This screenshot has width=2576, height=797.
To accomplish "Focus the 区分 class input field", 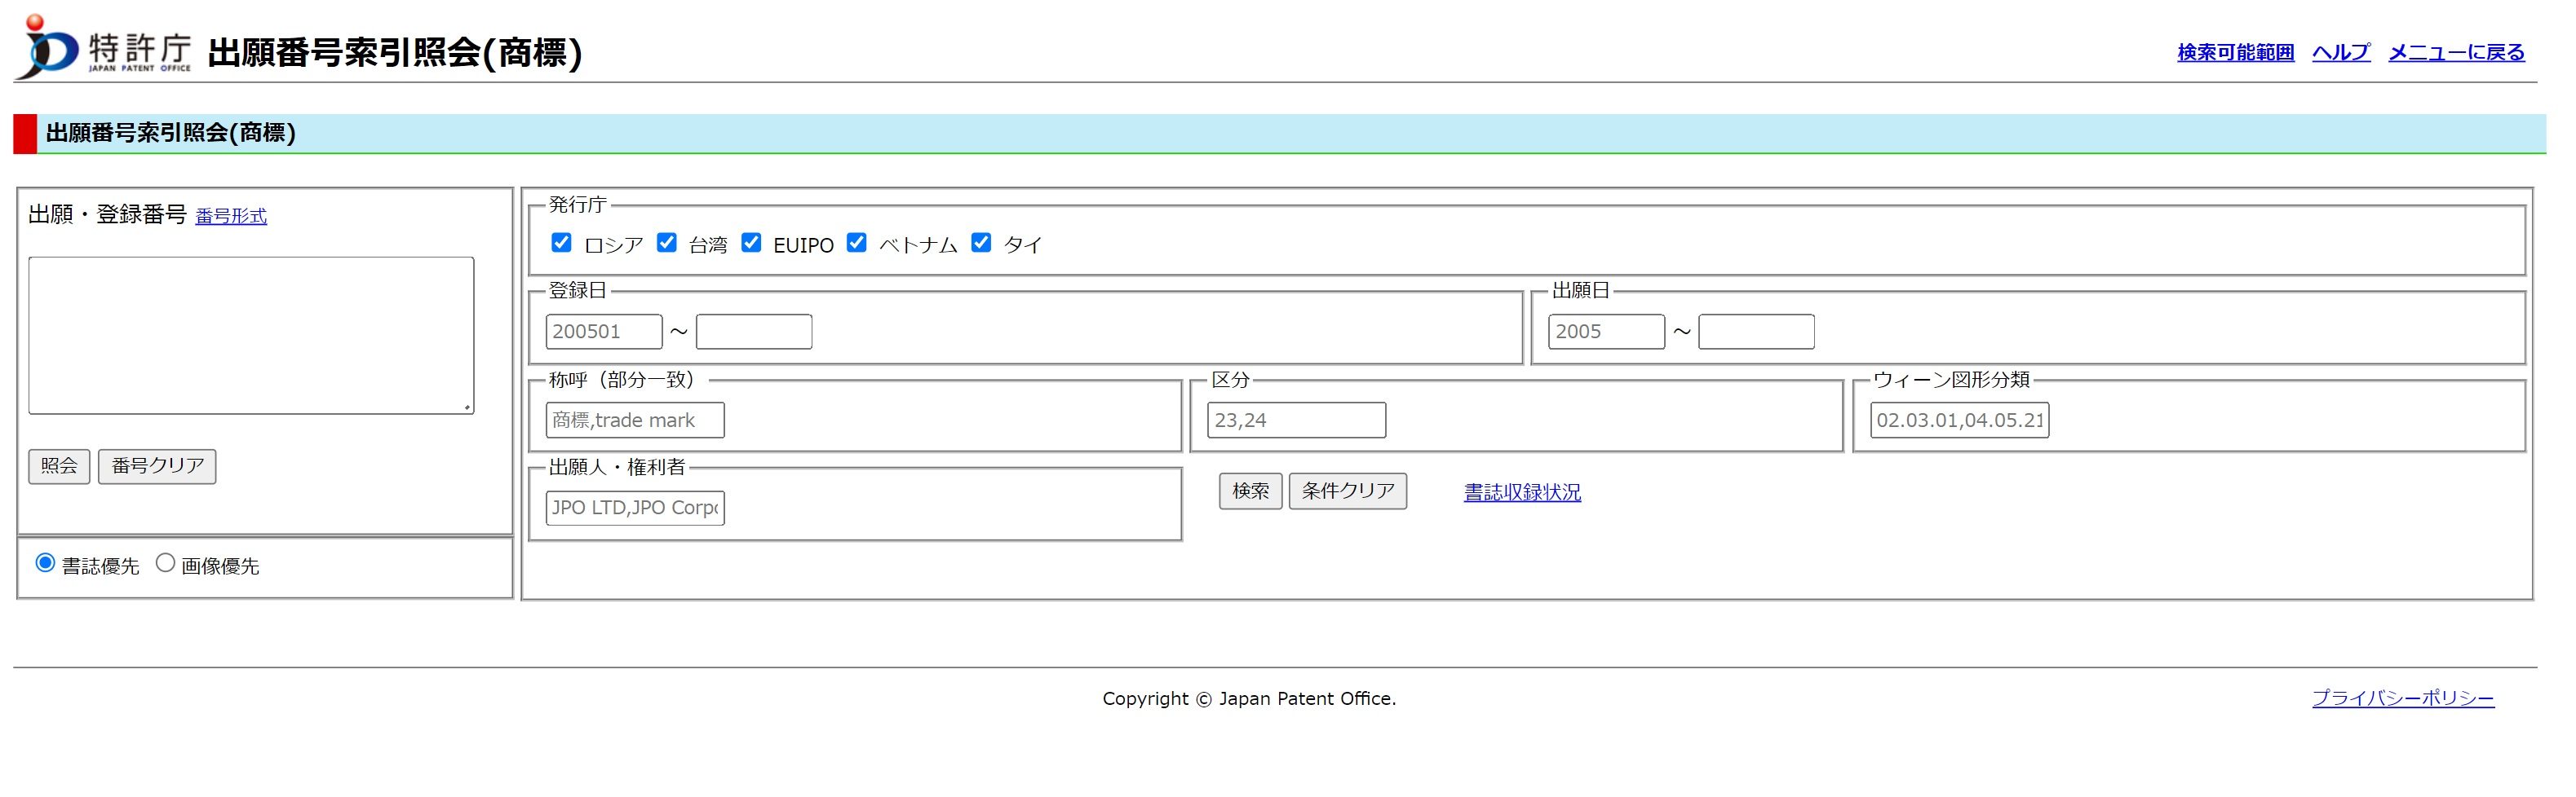I will coord(1296,421).
